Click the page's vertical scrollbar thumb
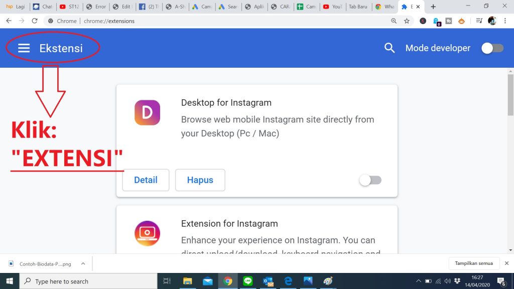 point(510,95)
